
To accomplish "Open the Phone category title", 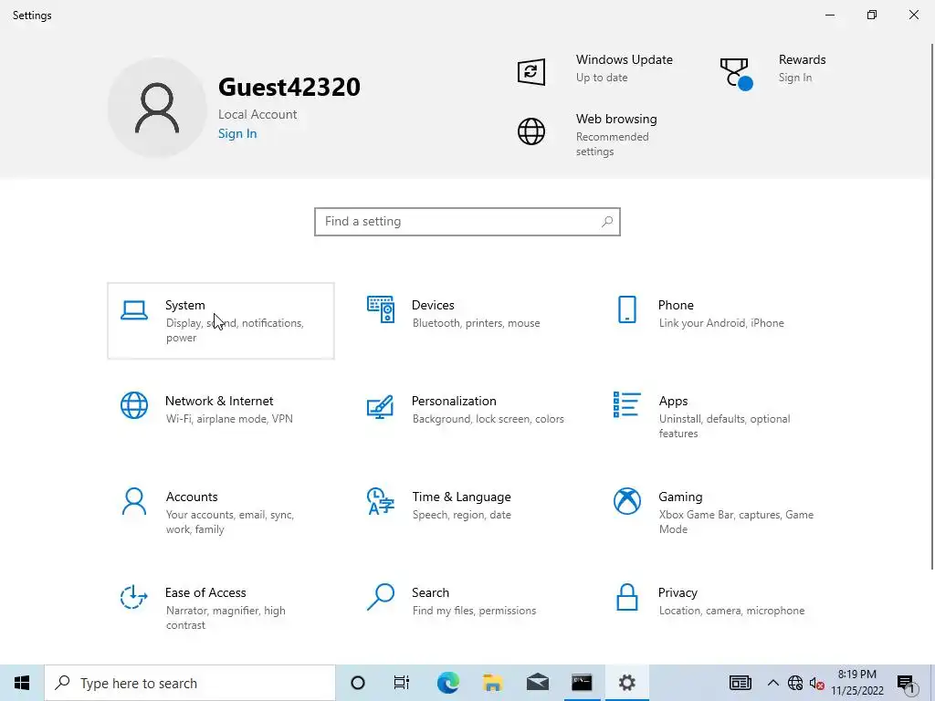I will point(676,305).
